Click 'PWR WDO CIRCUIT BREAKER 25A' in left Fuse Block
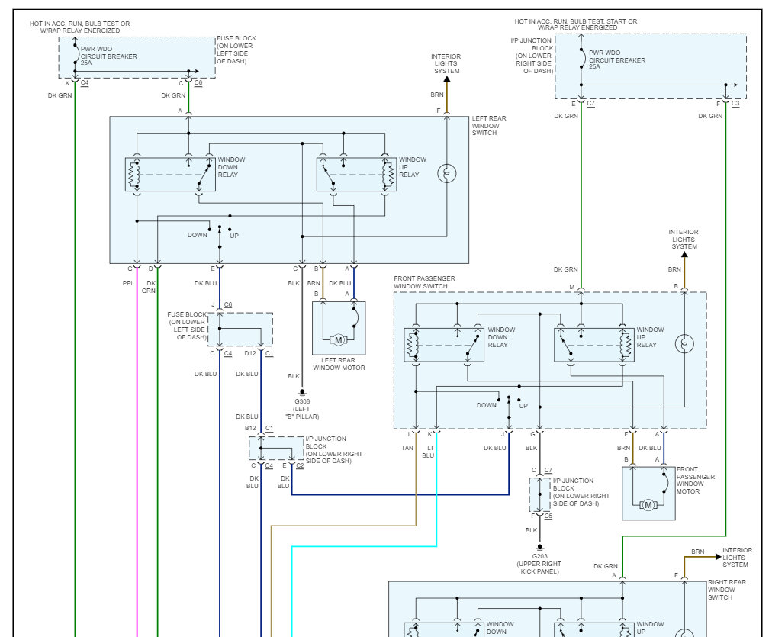The image size is (772, 637). click(109, 56)
